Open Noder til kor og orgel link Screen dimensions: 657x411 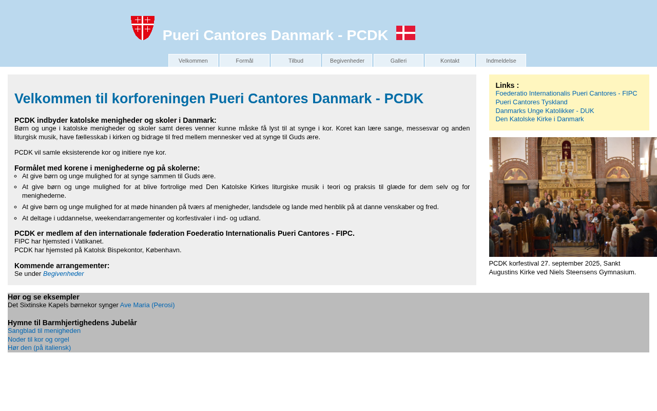click(38, 340)
